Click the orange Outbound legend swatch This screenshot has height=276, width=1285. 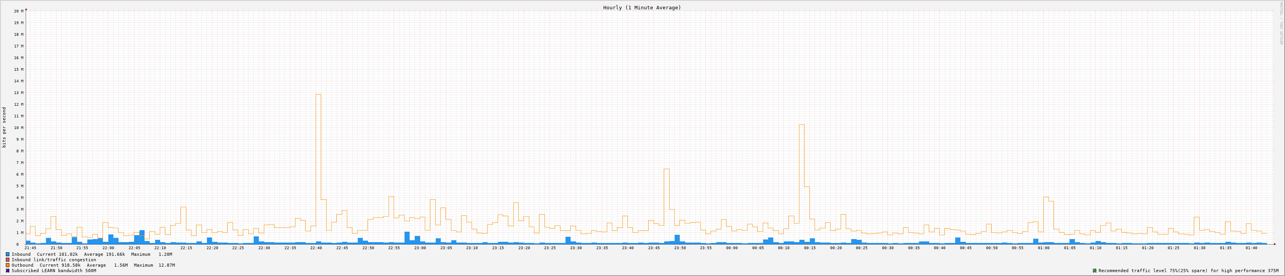pos(7,265)
